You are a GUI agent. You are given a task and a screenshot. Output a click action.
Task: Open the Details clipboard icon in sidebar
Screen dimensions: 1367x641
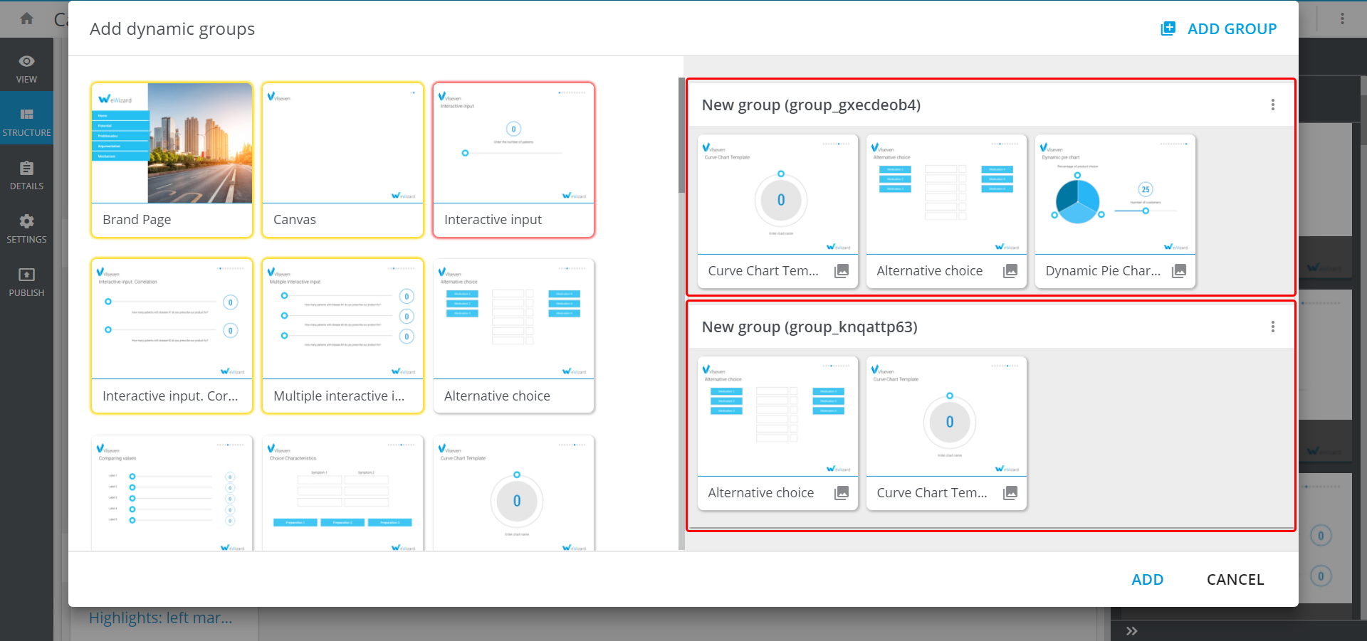click(26, 175)
